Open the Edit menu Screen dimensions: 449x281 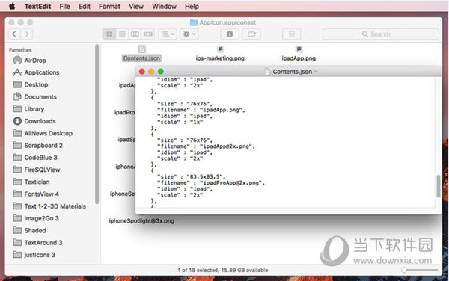click(85, 6)
